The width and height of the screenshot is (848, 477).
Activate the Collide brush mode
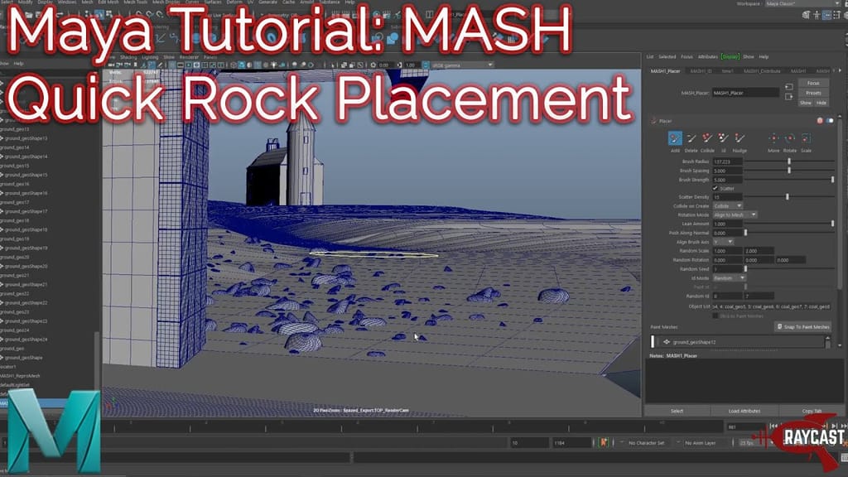tap(707, 138)
